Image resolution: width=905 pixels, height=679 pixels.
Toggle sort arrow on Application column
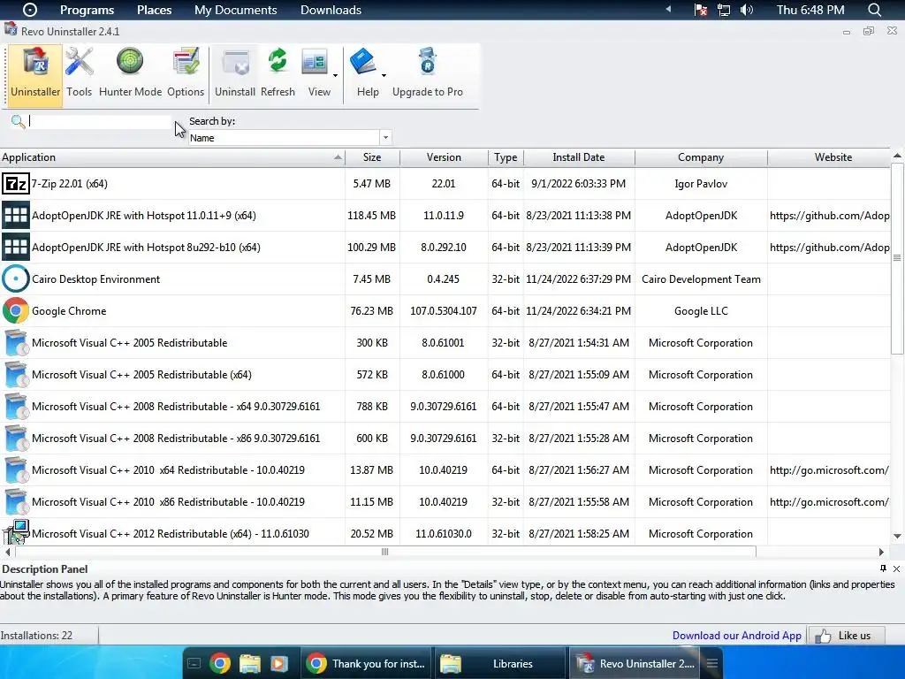point(338,157)
